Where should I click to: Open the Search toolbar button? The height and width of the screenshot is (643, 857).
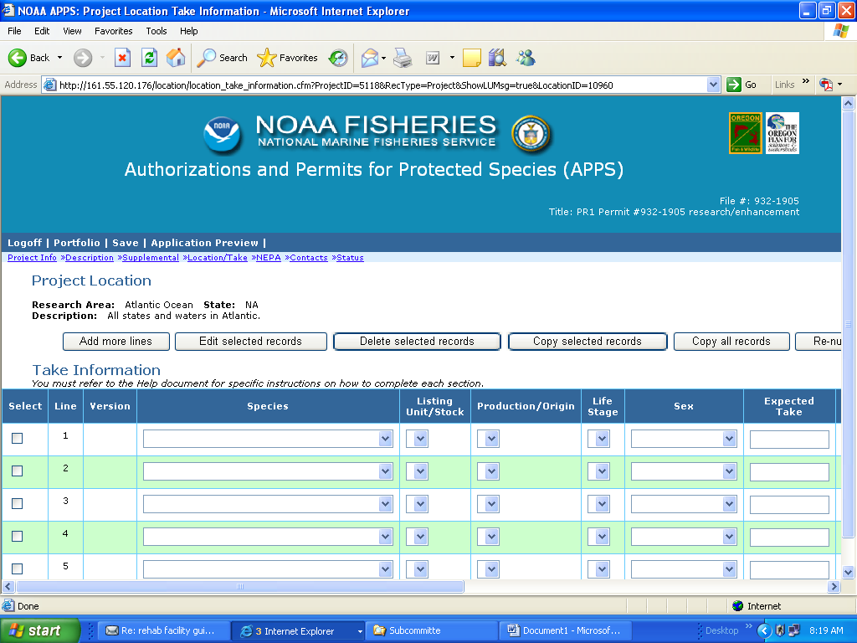(x=223, y=58)
